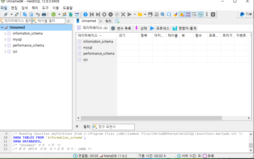254x159 pixels.
Task: Switch to the 프로세스 tab
Action: point(160,28)
